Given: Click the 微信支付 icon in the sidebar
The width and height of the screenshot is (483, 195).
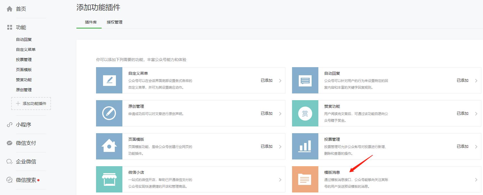Looking at the screenshot, I should [x=10, y=143].
